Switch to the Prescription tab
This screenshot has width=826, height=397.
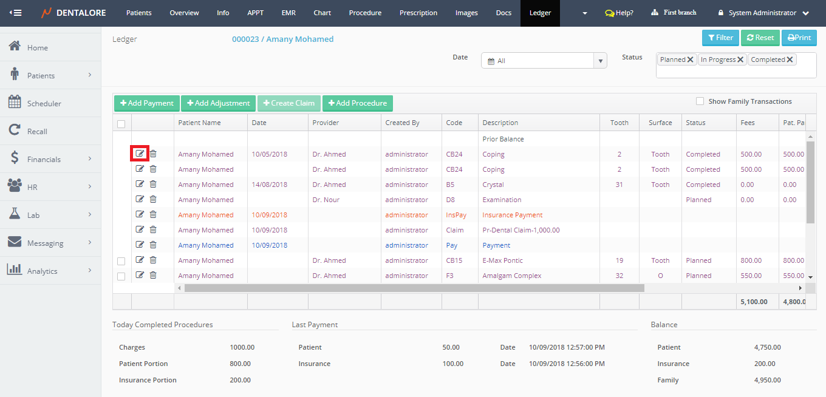click(x=418, y=13)
